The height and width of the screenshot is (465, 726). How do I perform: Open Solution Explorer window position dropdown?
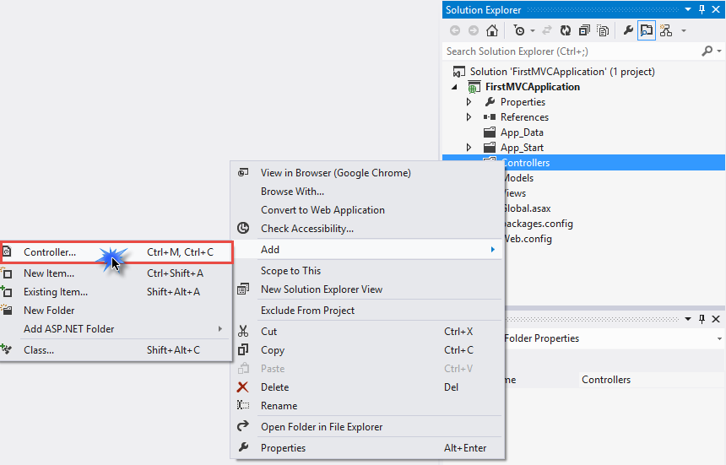[688, 9]
